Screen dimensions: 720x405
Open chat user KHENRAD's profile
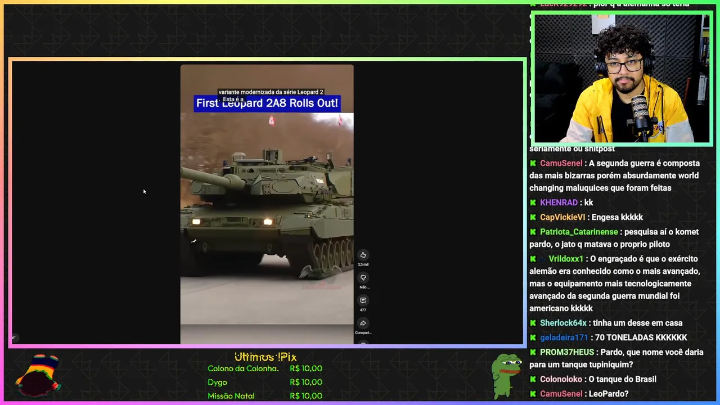click(559, 202)
